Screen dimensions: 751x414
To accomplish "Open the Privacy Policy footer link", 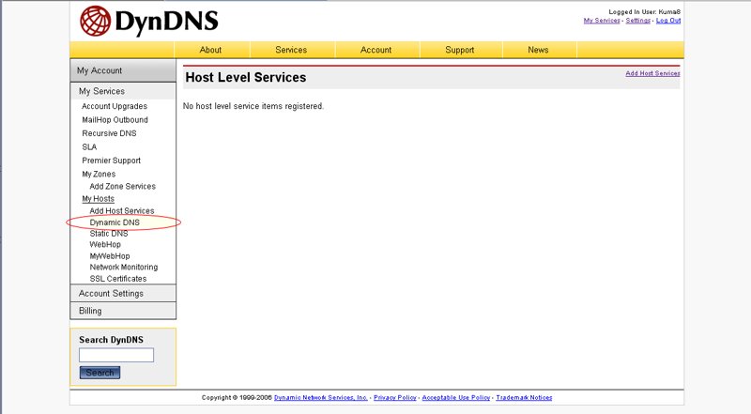I will (x=395, y=398).
